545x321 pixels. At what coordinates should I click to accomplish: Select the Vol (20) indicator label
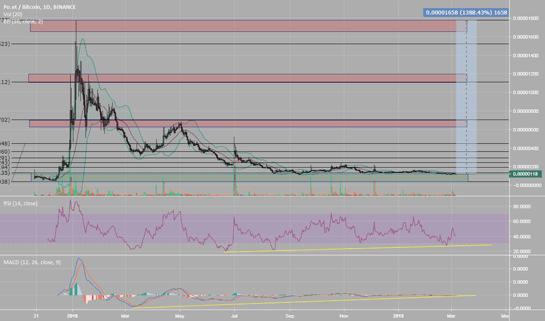click(13, 14)
